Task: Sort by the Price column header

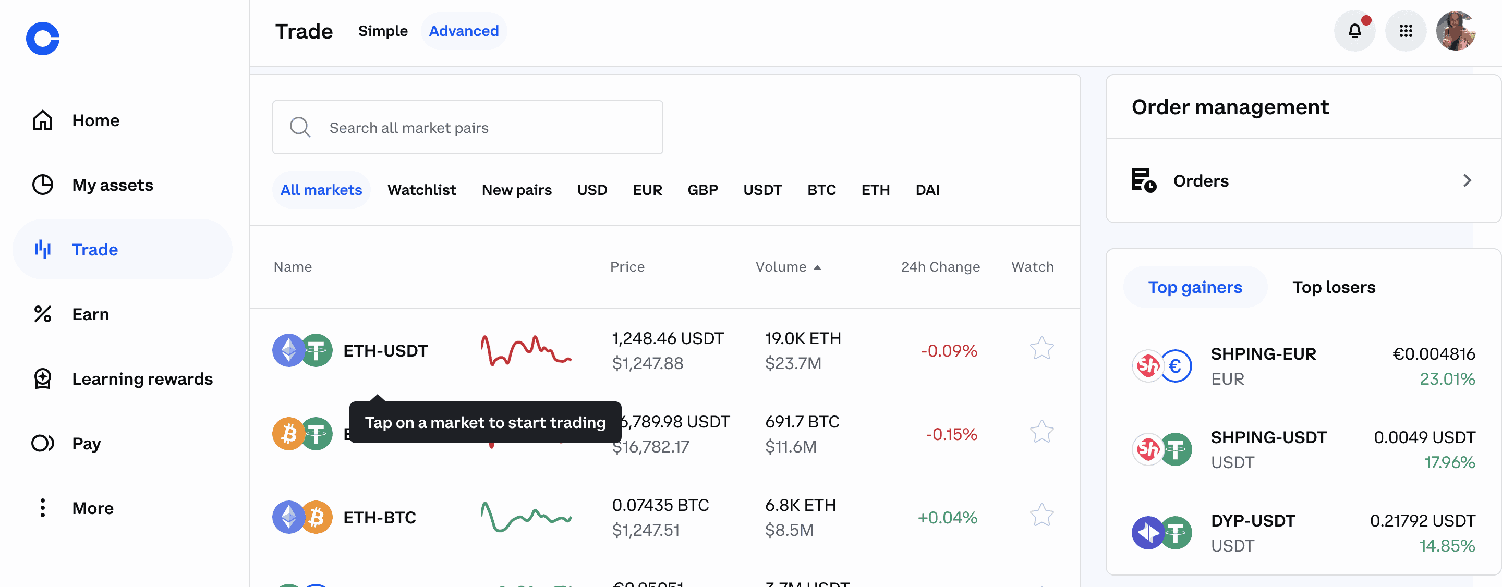Action: click(627, 267)
